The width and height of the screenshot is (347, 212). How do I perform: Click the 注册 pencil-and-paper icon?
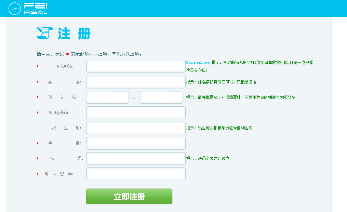pos(45,33)
